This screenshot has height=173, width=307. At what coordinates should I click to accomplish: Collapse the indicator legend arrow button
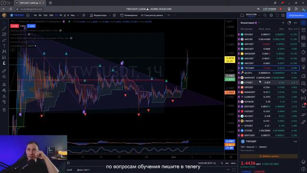(13, 50)
